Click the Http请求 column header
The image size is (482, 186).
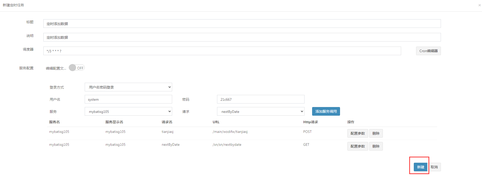point(311,122)
